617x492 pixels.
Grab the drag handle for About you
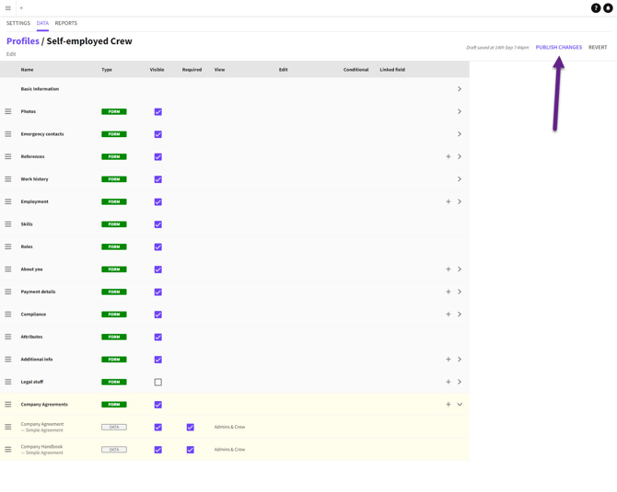(8, 269)
